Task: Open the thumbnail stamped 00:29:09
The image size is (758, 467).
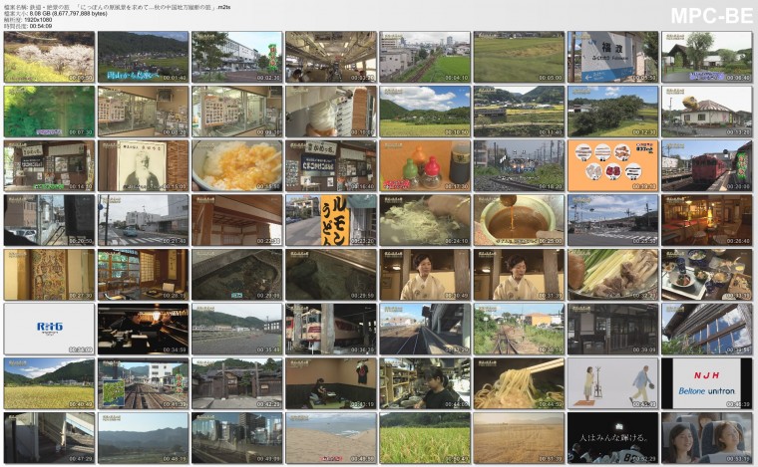Action: 237,275
